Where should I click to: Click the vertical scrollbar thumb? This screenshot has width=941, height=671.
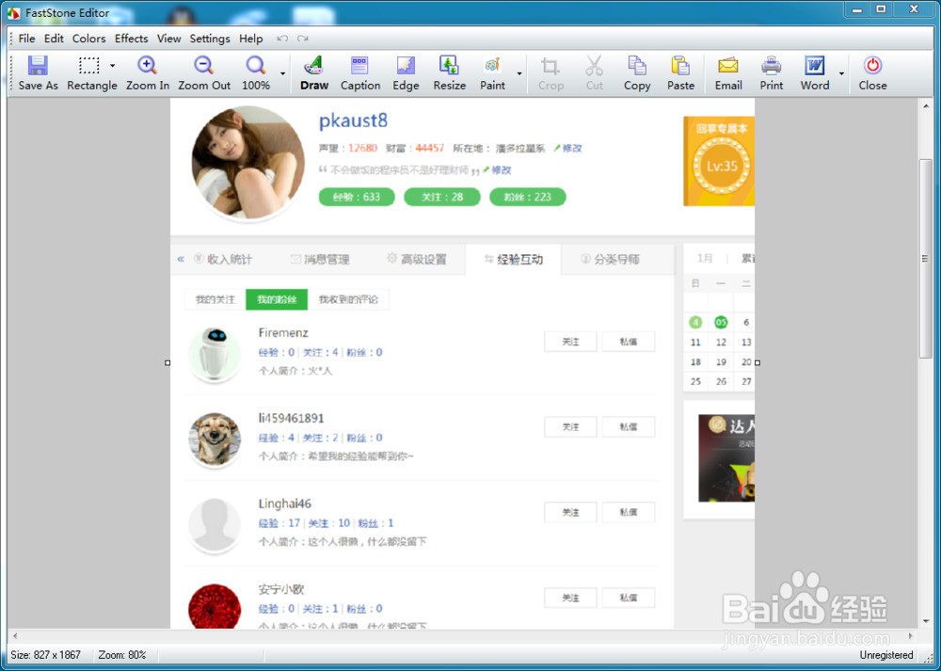pos(925,259)
